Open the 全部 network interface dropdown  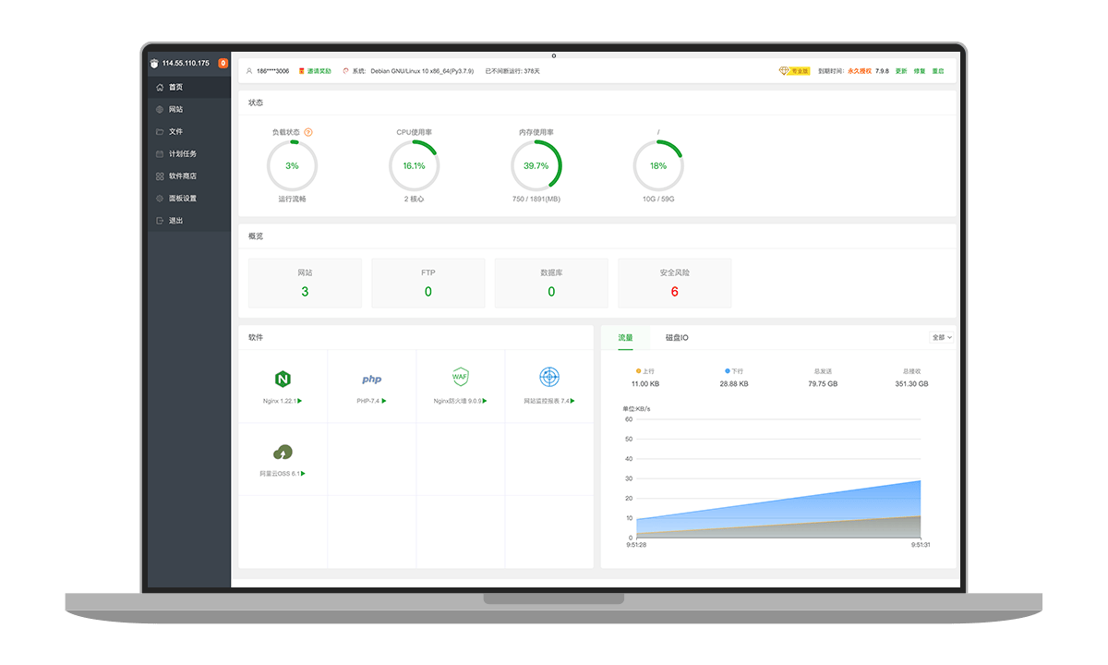(942, 337)
